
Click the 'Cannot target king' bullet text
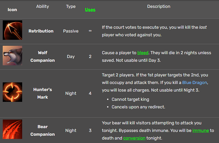pos(130,99)
